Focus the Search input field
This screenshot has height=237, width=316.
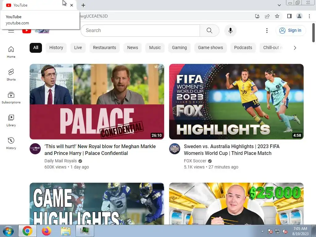point(140,31)
